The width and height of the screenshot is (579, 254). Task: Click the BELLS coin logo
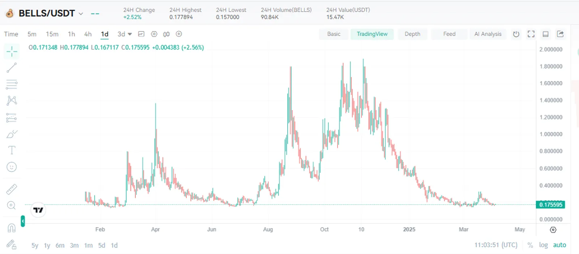10,13
